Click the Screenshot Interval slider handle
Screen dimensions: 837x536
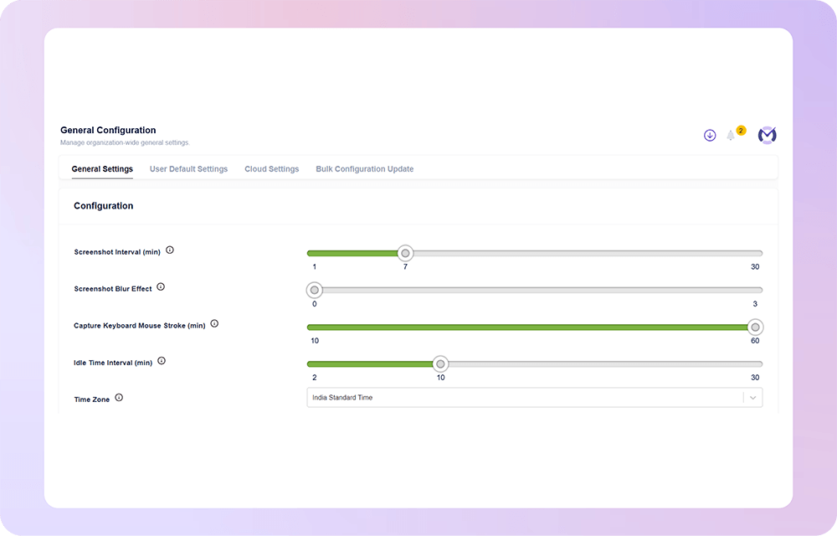405,253
